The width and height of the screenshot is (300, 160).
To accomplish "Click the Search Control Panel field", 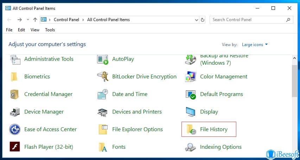I will pyautogui.click(x=251, y=20).
